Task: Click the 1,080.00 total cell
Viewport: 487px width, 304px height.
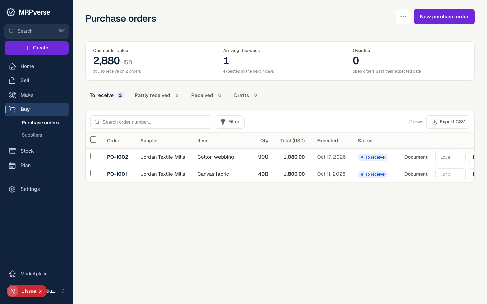Action: click(294, 157)
